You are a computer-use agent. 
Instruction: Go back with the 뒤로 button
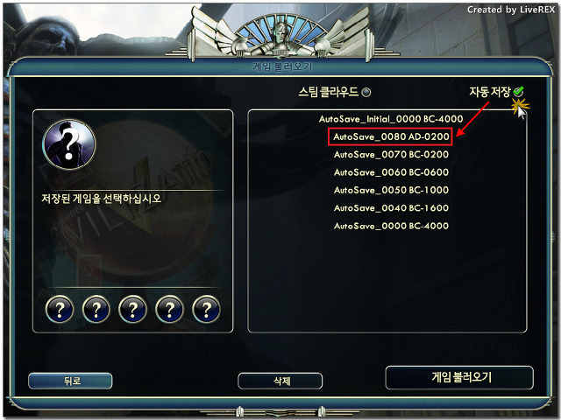coord(70,381)
